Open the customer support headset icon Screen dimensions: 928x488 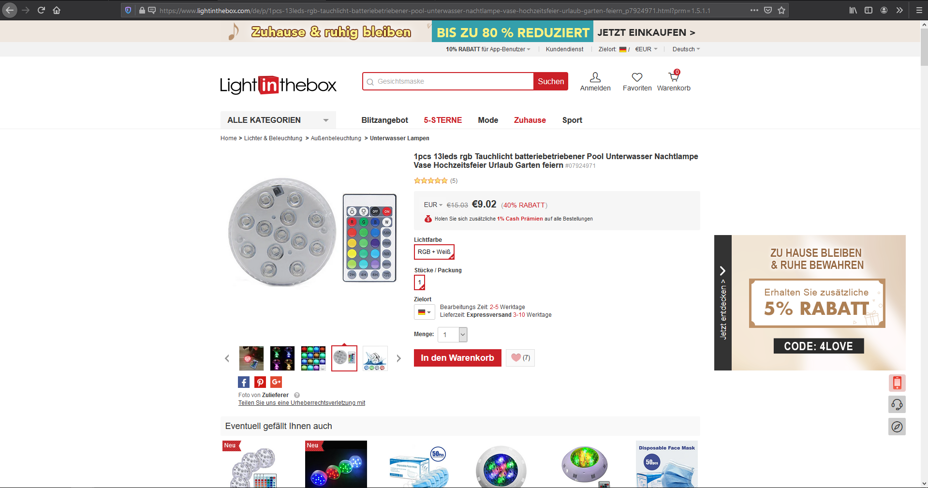tap(897, 404)
